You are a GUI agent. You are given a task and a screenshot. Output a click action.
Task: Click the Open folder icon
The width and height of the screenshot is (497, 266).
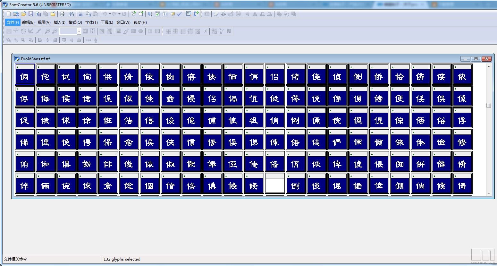point(23,14)
